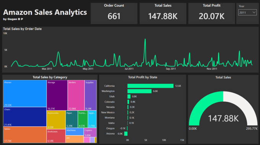The width and height of the screenshot is (260, 145).
Task: Click the California state label
Action: pyautogui.click(x=109, y=86)
